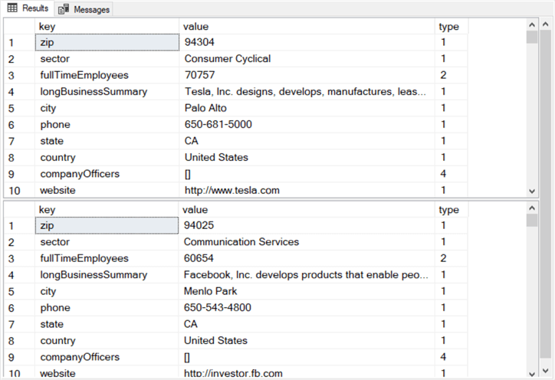Select the http://investor.fb.com website cell

[x=307, y=373]
